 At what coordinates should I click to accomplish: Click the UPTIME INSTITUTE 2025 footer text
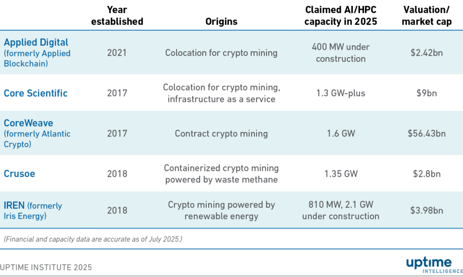[x=46, y=268]
